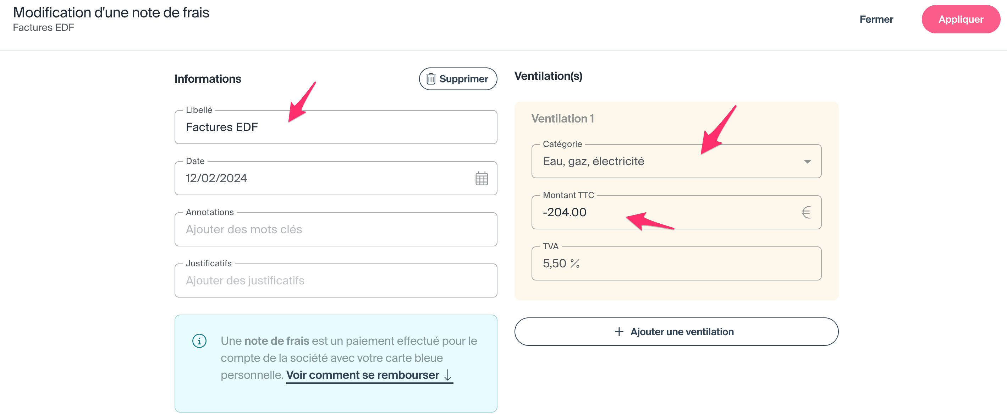Open the Eau, gaz, électricité category selector
Screen dimensions: 1007x414
click(665, 162)
